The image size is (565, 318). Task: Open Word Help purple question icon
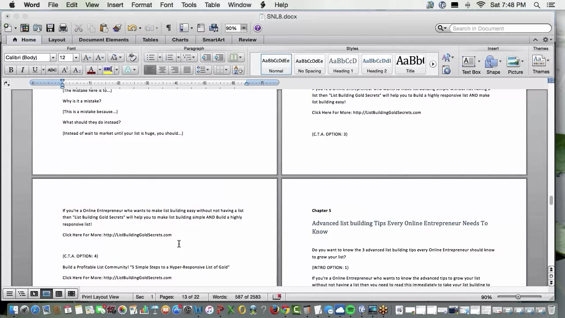[x=258, y=28]
